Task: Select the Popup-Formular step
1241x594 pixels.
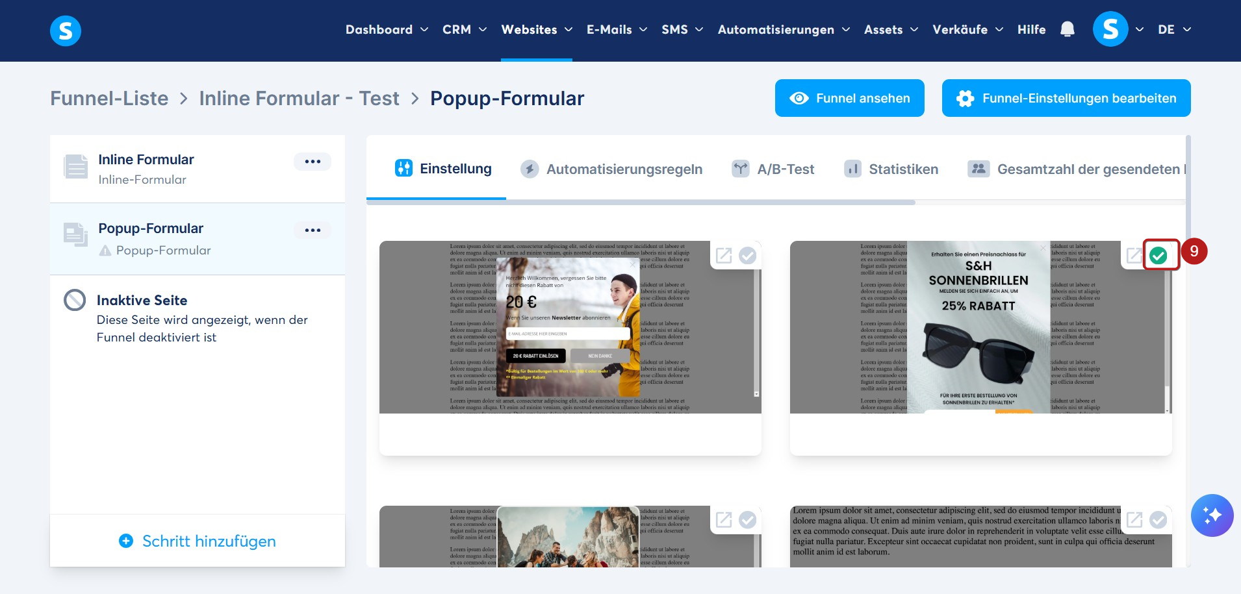Action: (x=198, y=238)
